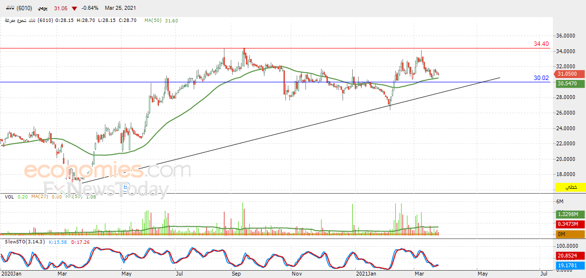Screen dimensions: 586x278
Task: Click the 31.05 price in the header
Action: pyautogui.click(x=61, y=8)
